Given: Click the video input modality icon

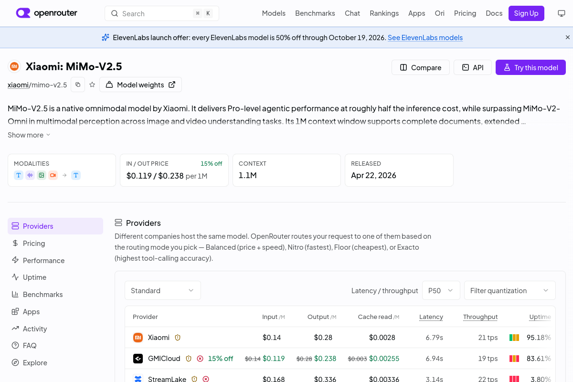Looking at the screenshot, I should pos(53,175).
